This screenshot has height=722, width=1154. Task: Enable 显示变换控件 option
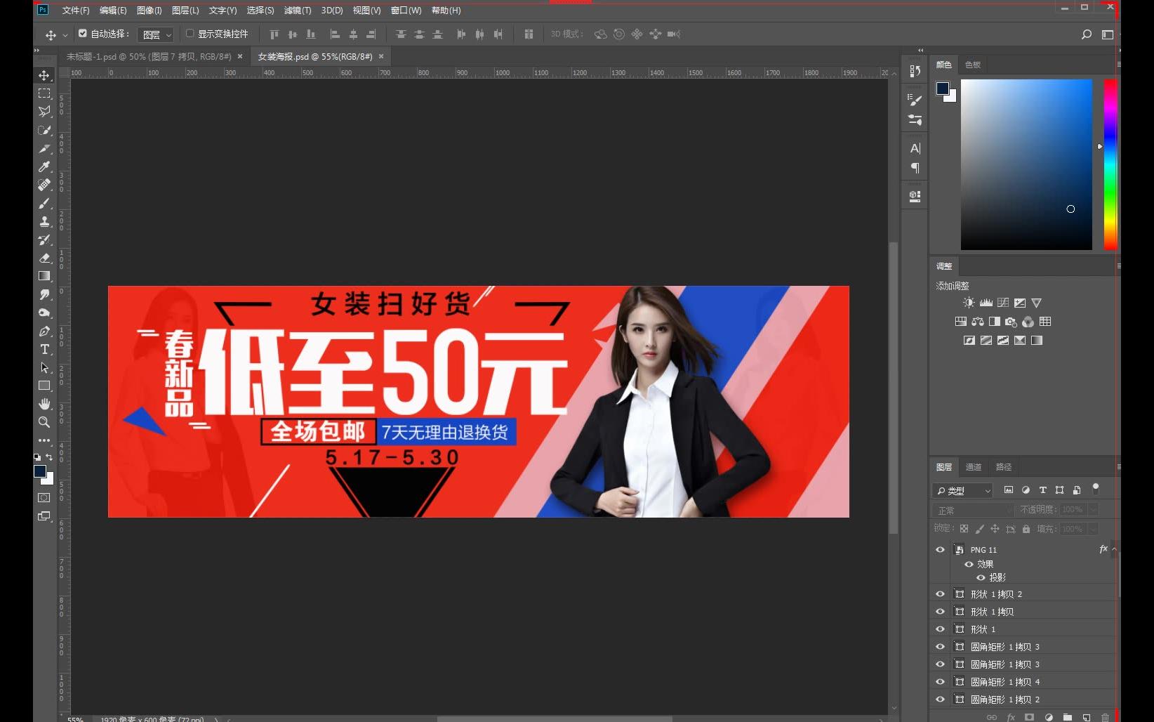point(190,33)
